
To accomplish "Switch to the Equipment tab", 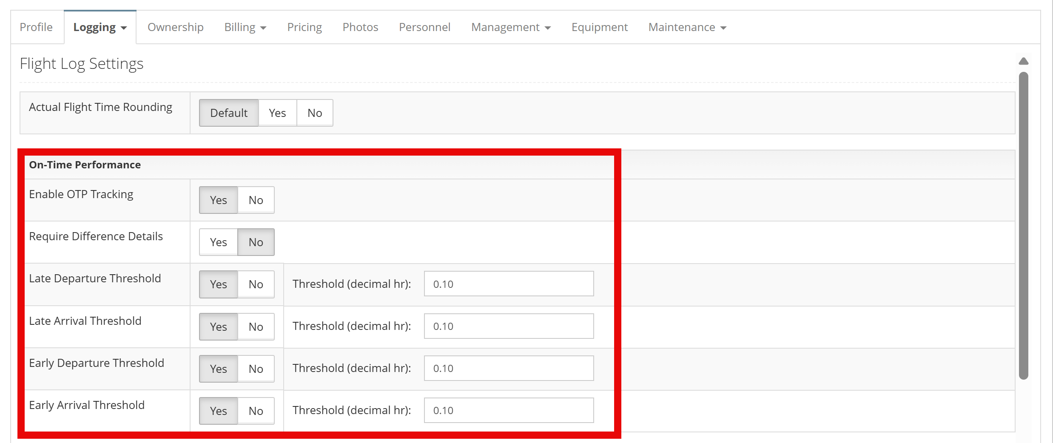I will pyautogui.click(x=599, y=28).
